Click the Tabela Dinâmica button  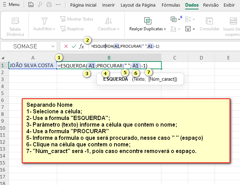tap(15, 26)
